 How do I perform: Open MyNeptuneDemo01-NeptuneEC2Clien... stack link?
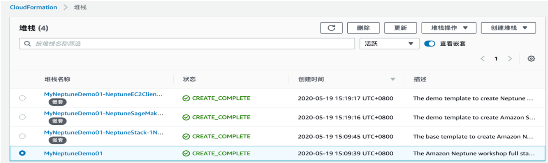coord(103,94)
